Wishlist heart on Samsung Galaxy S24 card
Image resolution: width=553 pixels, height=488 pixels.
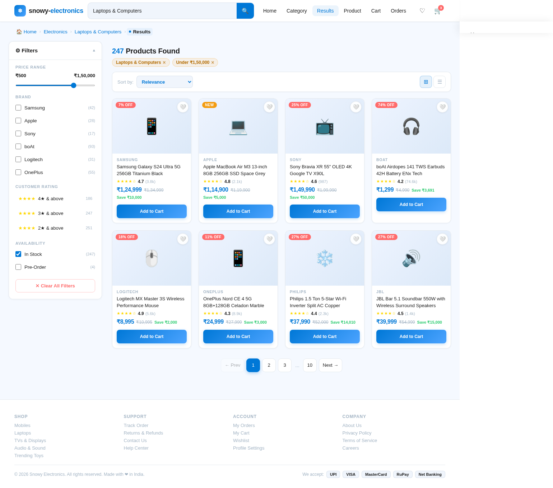pyautogui.click(x=183, y=107)
